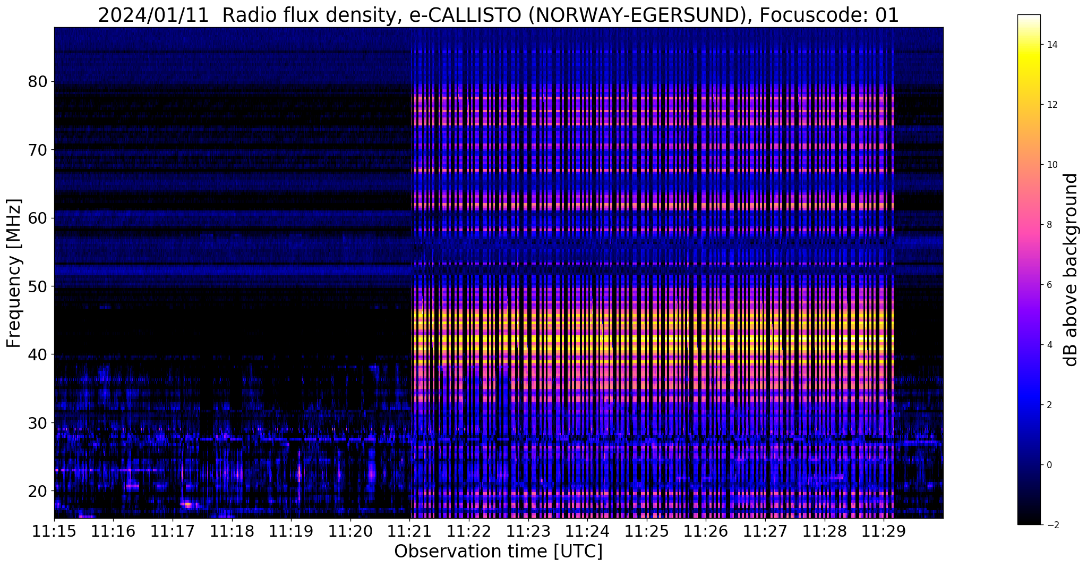Click the 11:22 time tick label
The image size is (1087, 567).
[x=468, y=531]
